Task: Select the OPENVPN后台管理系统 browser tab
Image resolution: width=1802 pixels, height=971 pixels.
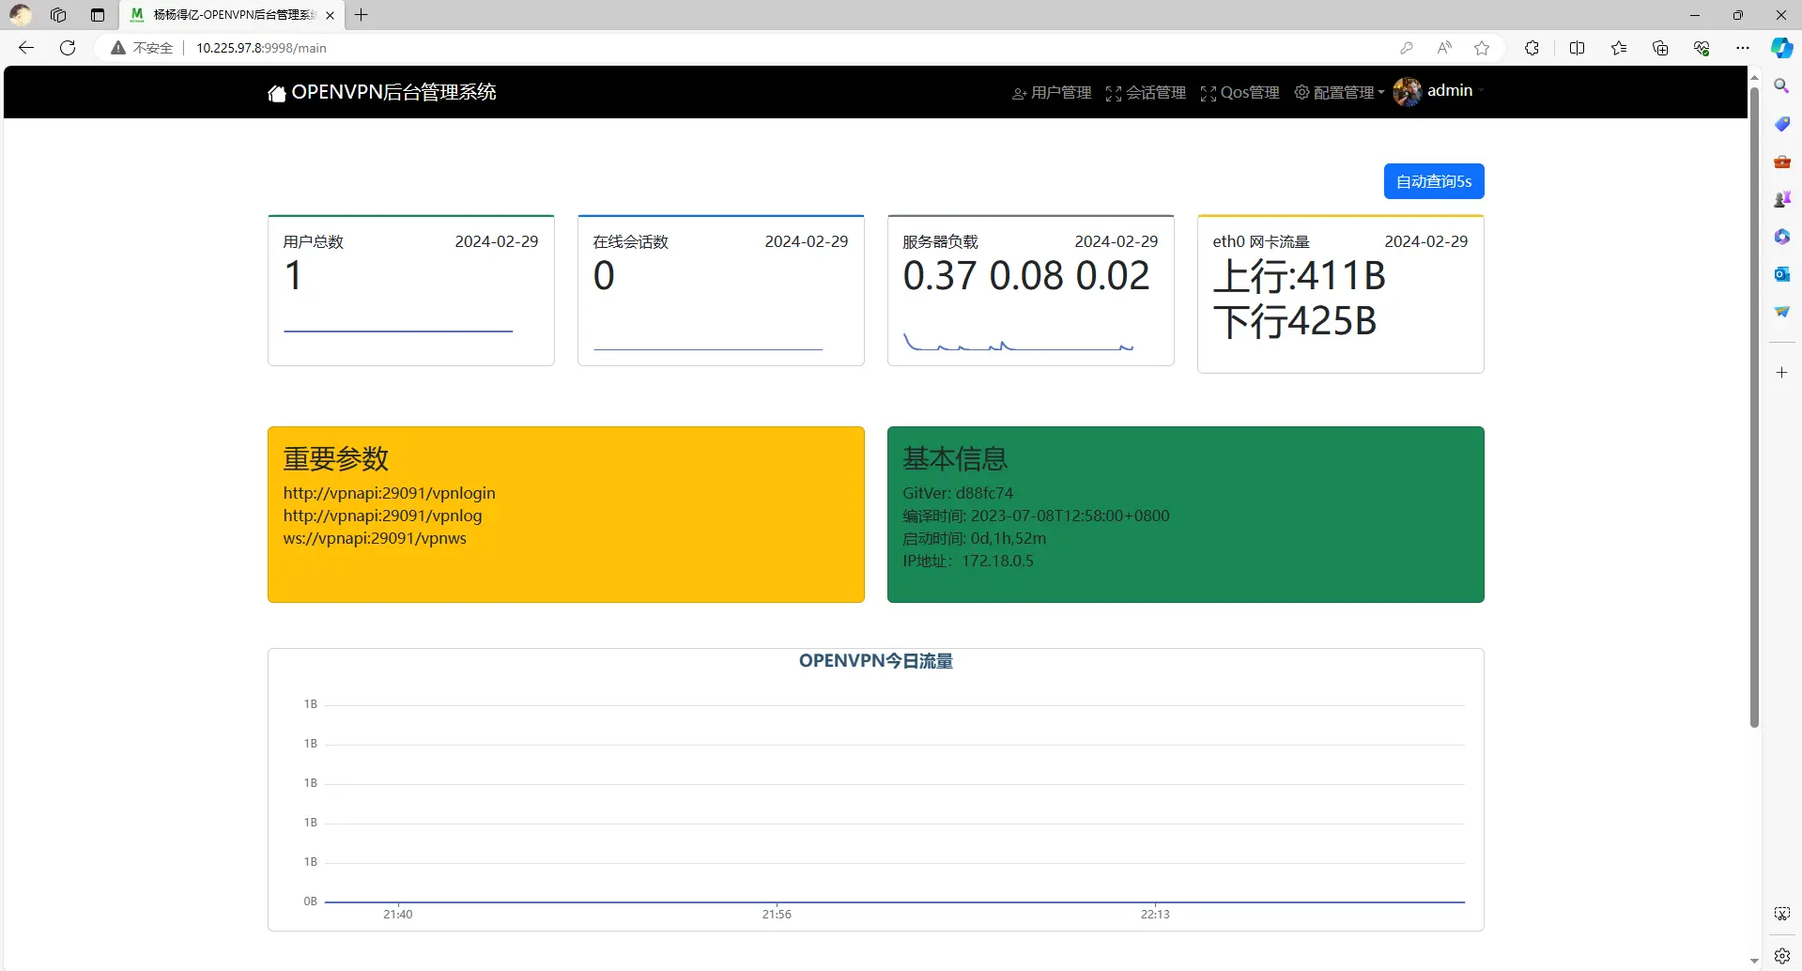Action: pyautogui.click(x=232, y=15)
